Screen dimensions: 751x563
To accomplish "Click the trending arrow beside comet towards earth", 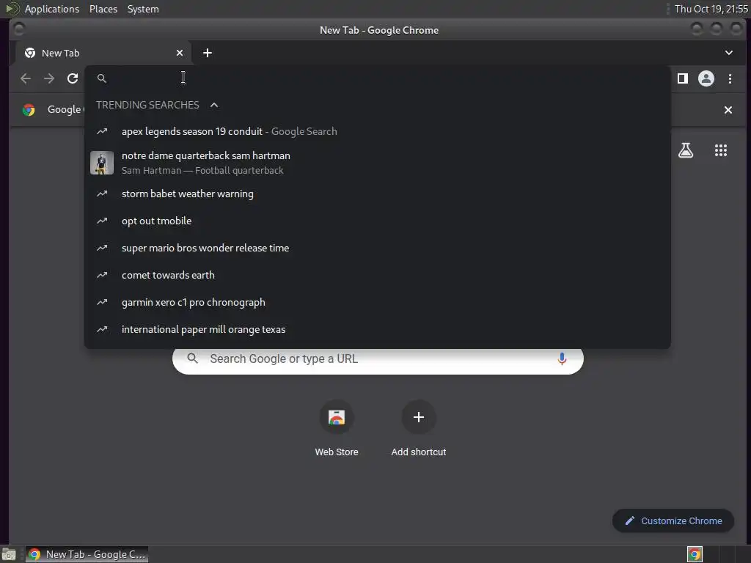I will tap(102, 276).
